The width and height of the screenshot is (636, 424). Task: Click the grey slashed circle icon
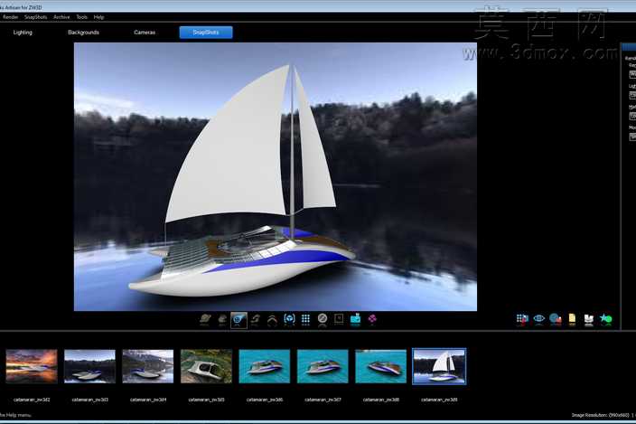(x=323, y=319)
